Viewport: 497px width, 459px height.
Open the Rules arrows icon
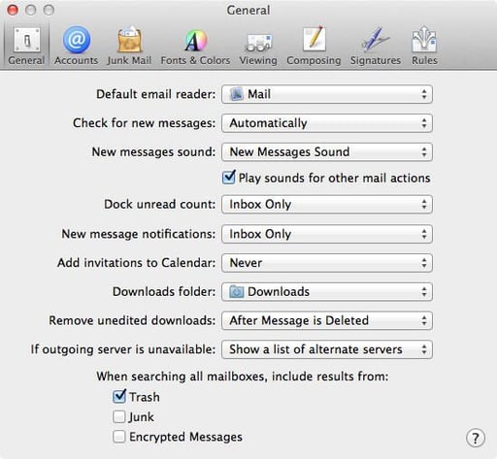coord(424,39)
